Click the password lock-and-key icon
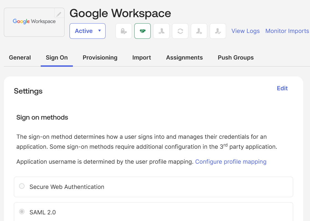 tap(124, 31)
